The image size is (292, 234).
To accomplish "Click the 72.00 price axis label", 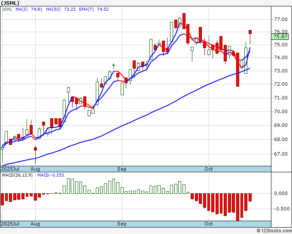I will (281, 84).
